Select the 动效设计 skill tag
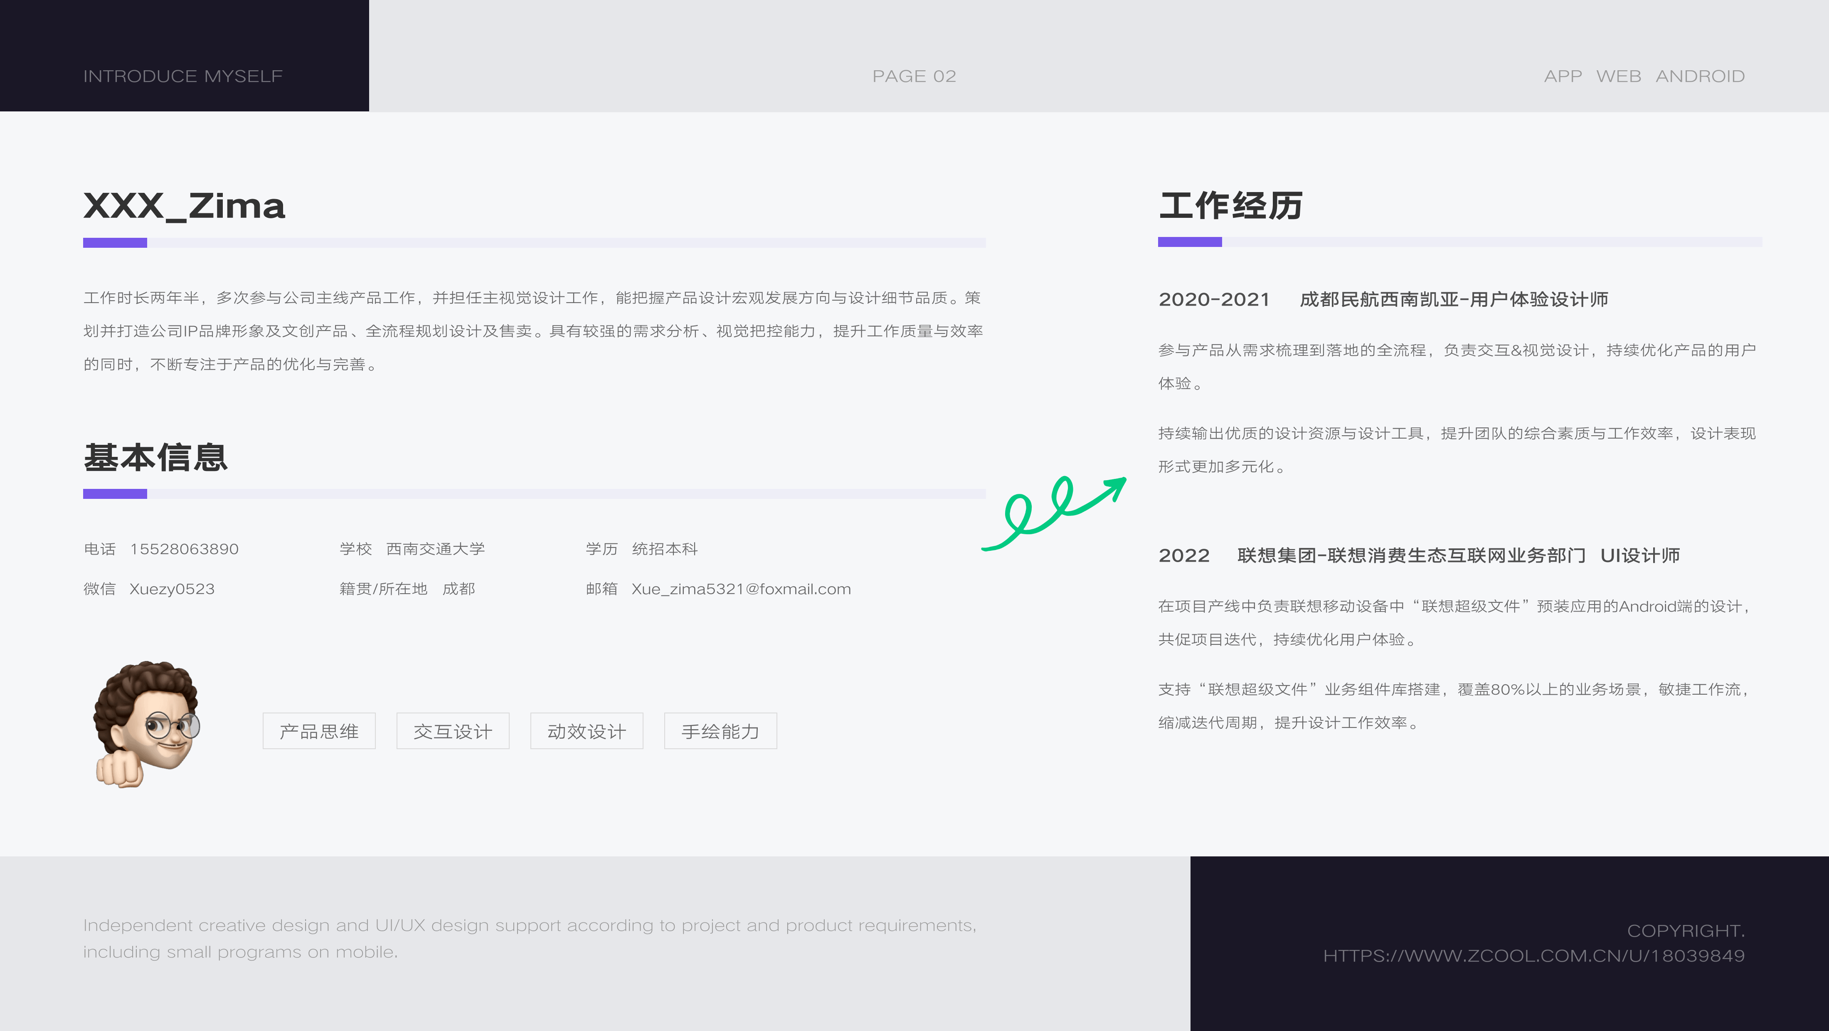The width and height of the screenshot is (1829, 1031). pos(587,731)
